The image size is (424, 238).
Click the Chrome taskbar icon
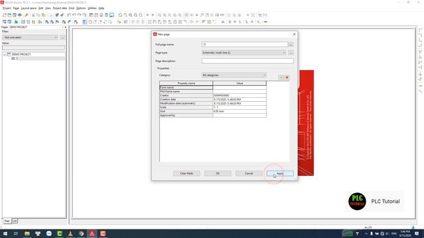coord(81,233)
